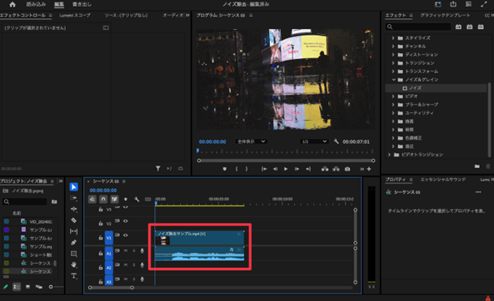Screen dimensions: 494x301
Task: Click the YUV effects filter icon
Action: click(x=481, y=27)
